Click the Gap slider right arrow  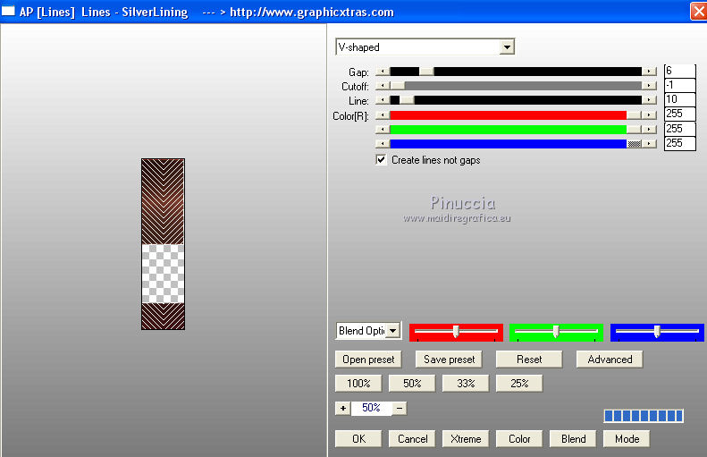coord(649,72)
